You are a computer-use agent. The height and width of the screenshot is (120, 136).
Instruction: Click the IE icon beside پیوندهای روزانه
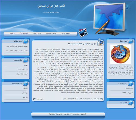(x=26, y=84)
